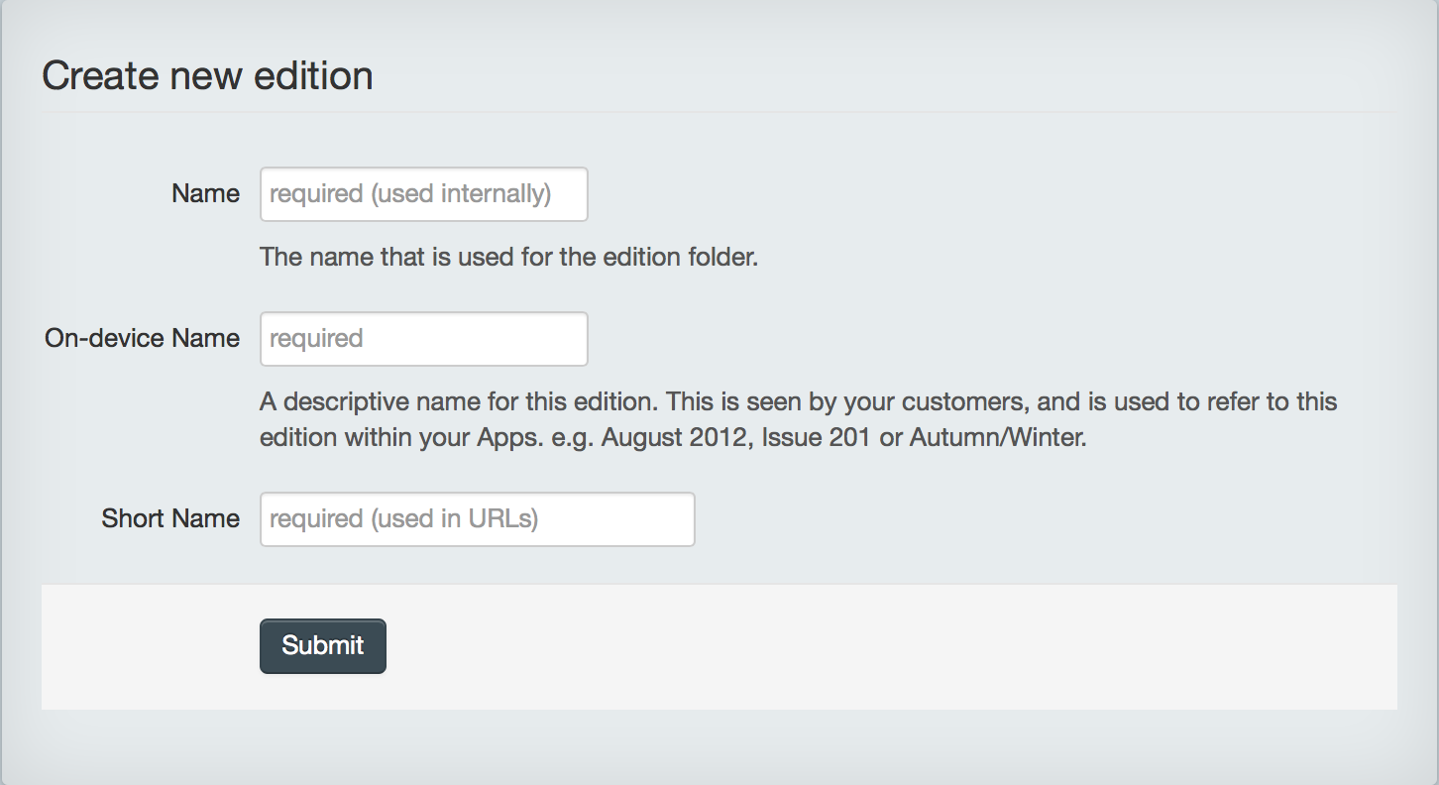Click the 'A descriptive name for this edition' help text
The height and width of the screenshot is (785, 1439).
coord(799,420)
